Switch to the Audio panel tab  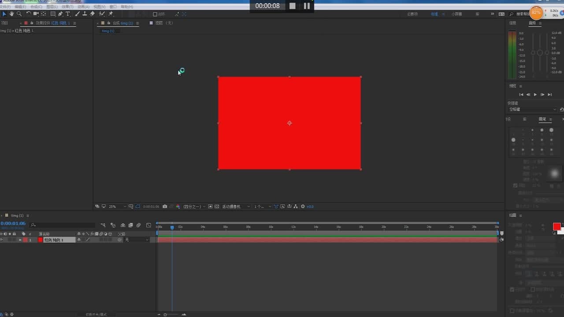[x=532, y=23]
